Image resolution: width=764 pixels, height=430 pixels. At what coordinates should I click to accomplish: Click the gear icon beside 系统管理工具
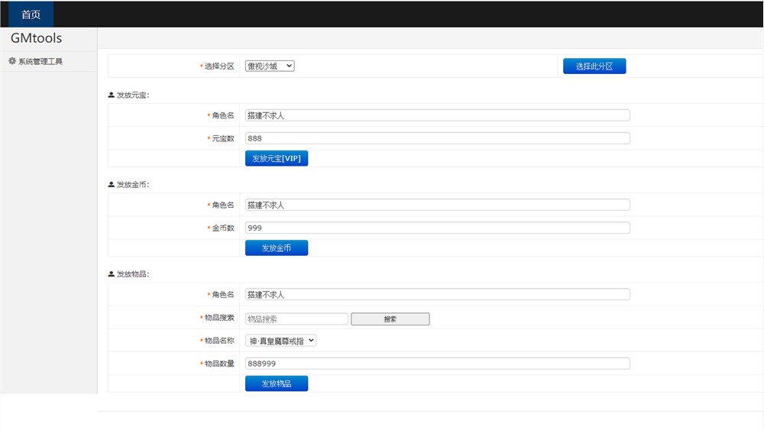(12, 61)
